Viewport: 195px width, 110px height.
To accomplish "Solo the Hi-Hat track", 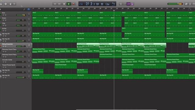I will tap(5, 31).
